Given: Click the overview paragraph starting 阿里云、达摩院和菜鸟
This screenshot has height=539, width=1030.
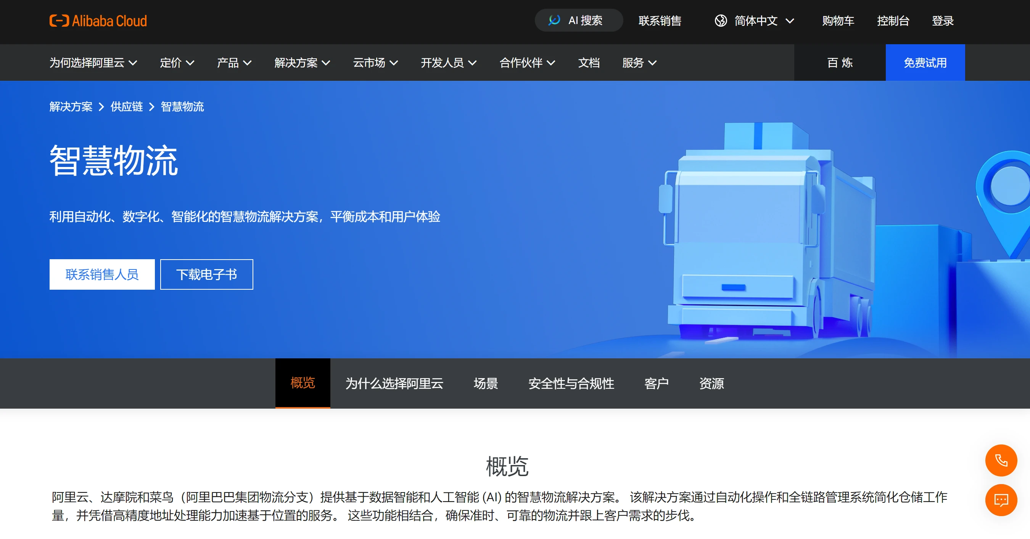Looking at the screenshot, I should (x=499, y=506).
